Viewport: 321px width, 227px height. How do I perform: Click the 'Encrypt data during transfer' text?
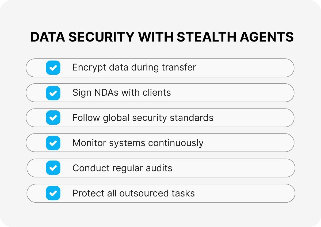pyautogui.click(x=134, y=67)
